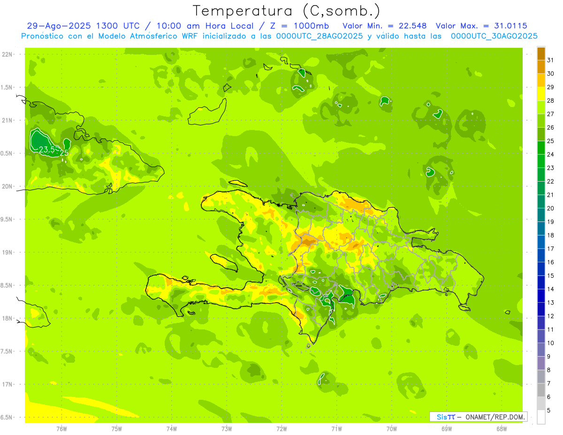Pick the white swatch below 5 in legend

pyautogui.click(x=541, y=417)
